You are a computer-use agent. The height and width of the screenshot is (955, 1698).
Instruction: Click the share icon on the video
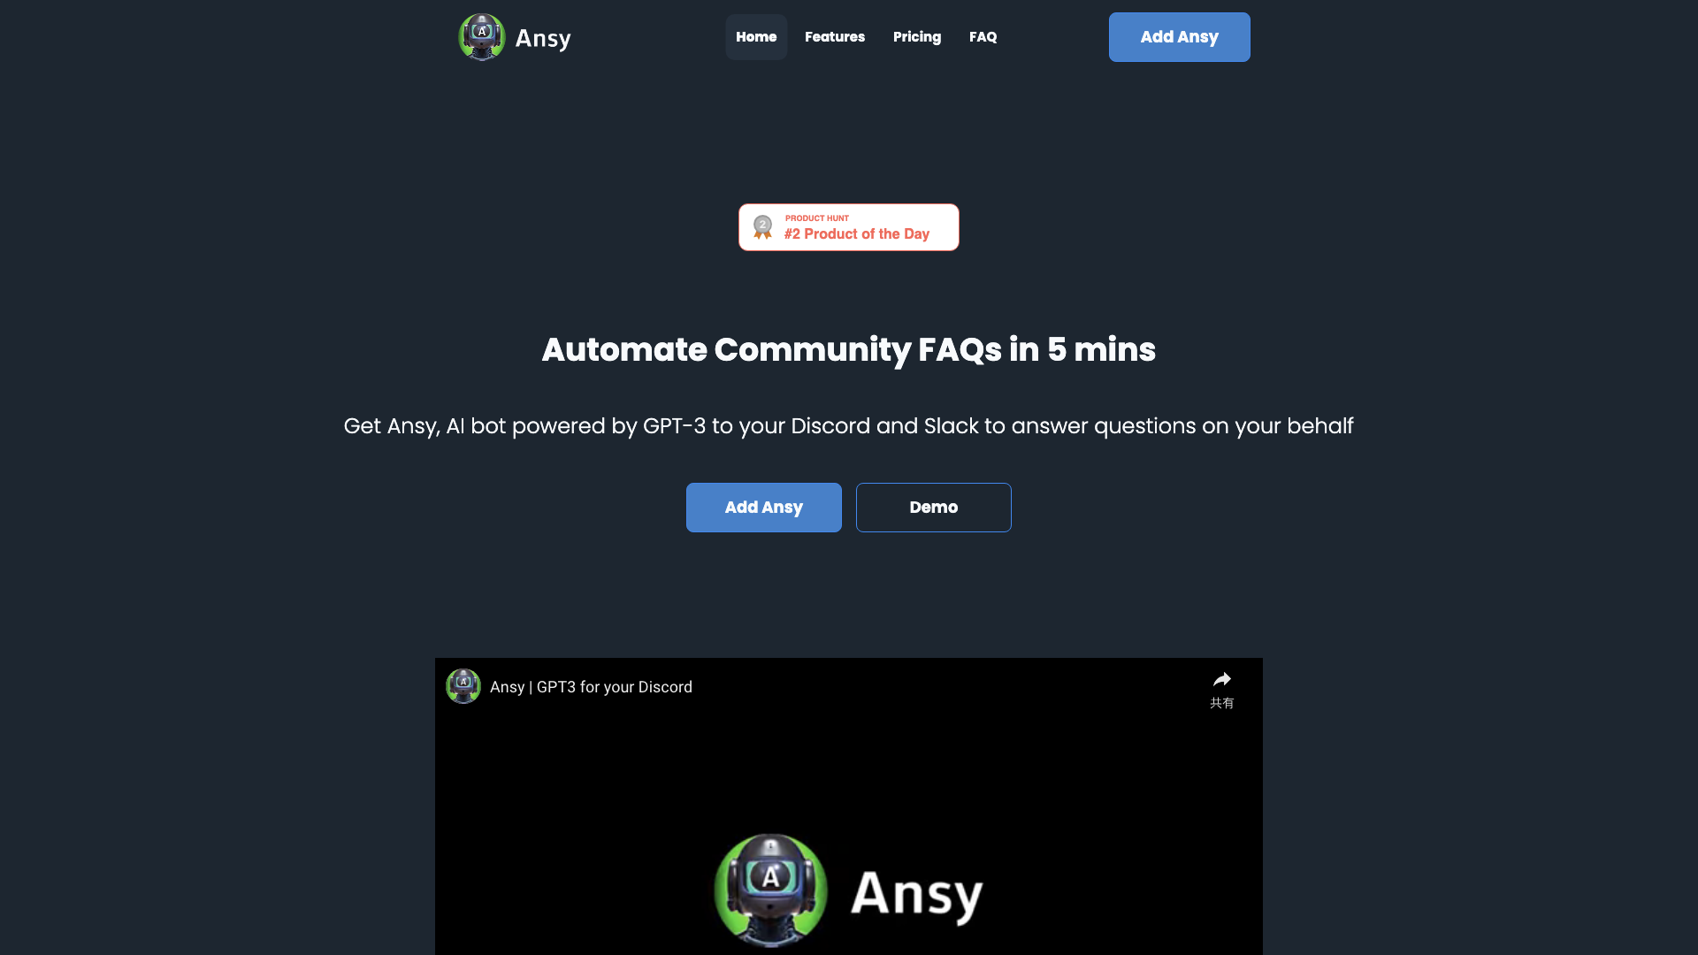pyautogui.click(x=1221, y=680)
